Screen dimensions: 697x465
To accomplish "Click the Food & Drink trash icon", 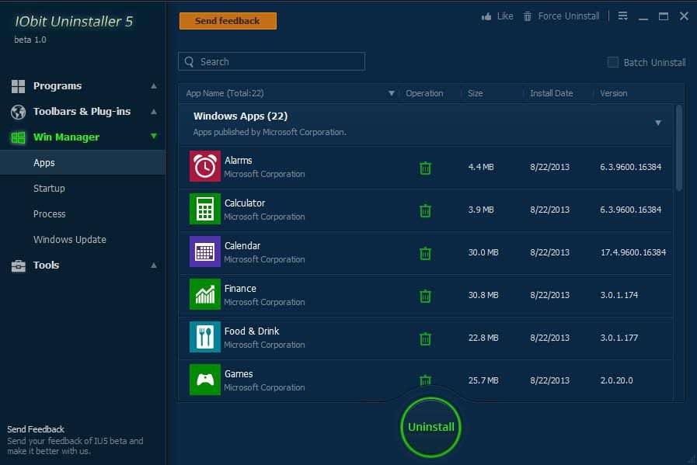I will click(x=425, y=338).
